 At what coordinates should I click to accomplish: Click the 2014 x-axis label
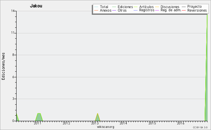[123, 123]
